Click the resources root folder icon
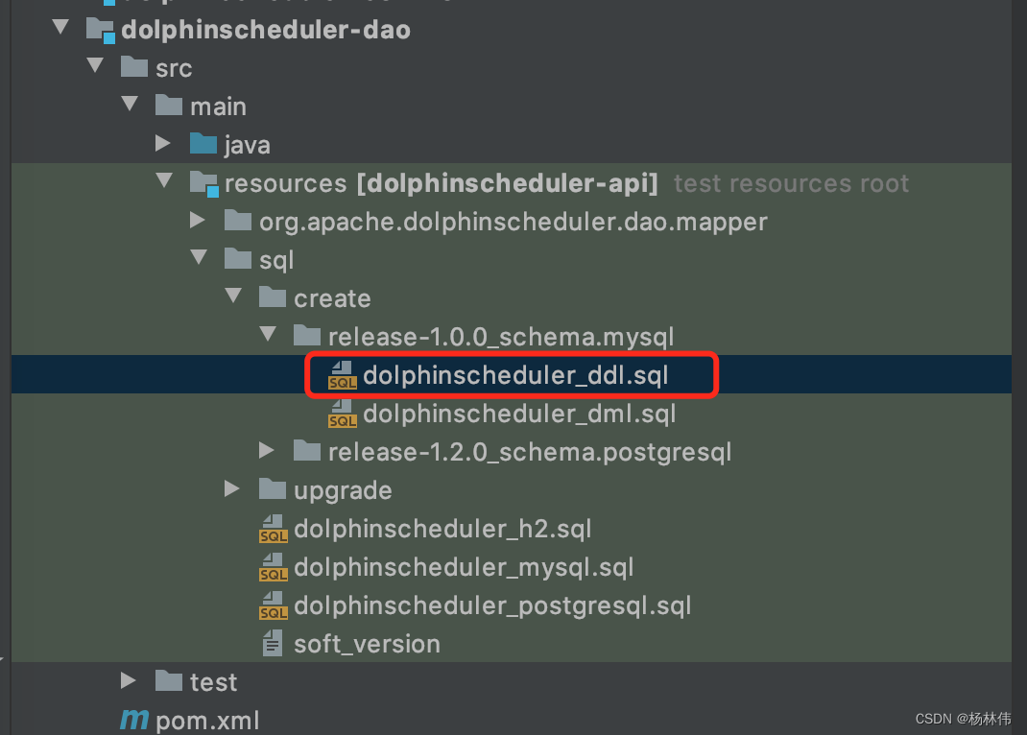The width and height of the screenshot is (1027, 735). coord(203,183)
